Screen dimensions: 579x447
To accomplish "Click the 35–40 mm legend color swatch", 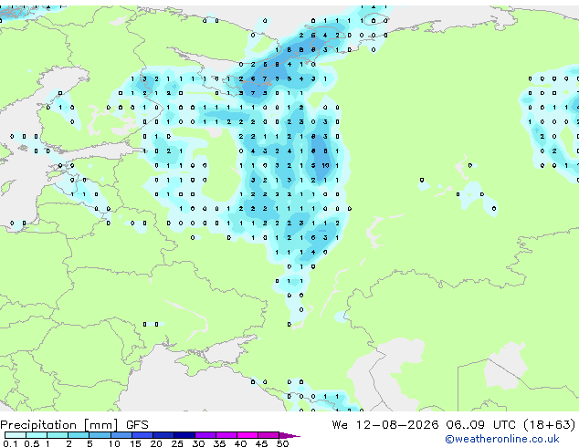I will point(226,435).
